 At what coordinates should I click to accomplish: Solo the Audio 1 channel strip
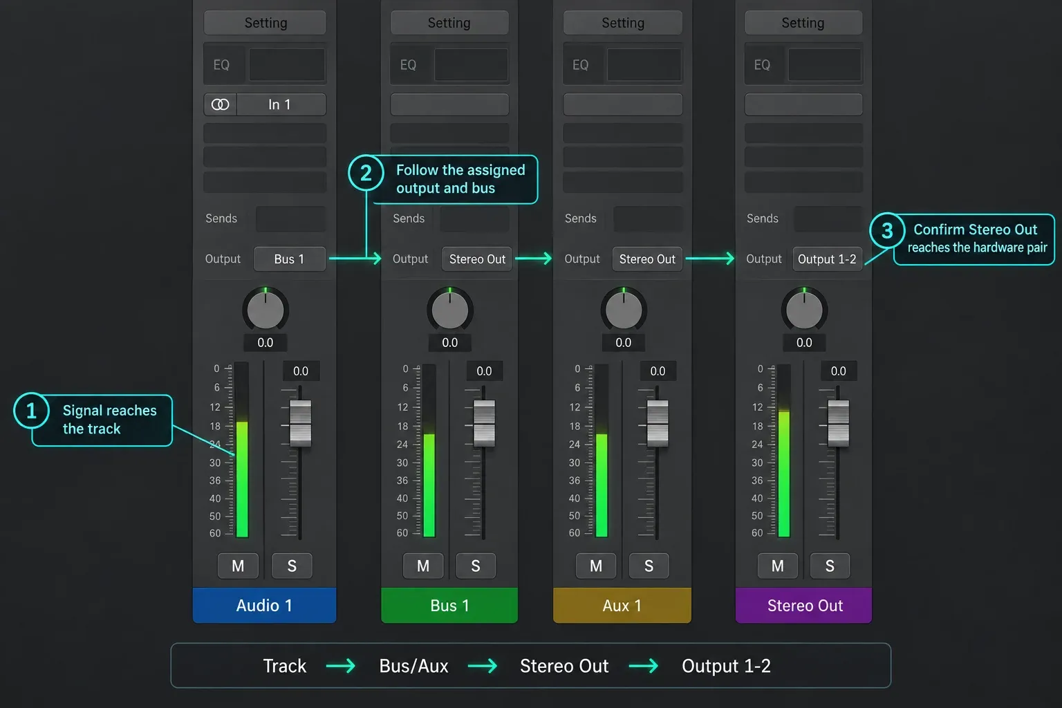292,566
